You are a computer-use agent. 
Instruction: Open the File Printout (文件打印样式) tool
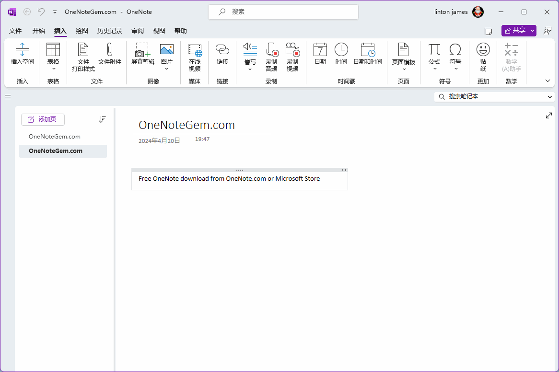click(83, 50)
